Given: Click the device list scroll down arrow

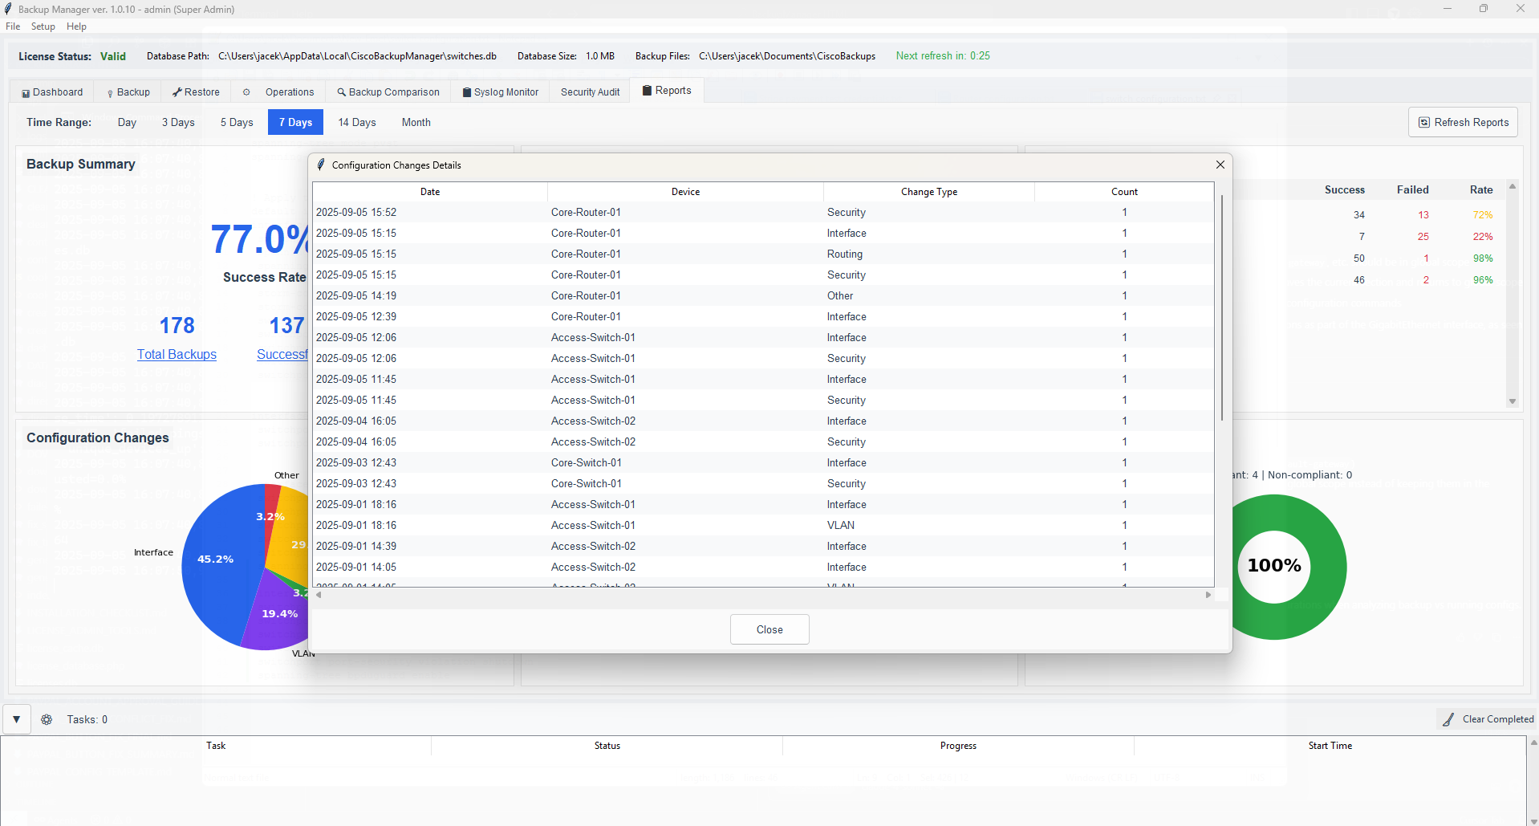Looking at the screenshot, I should click(x=1513, y=401).
